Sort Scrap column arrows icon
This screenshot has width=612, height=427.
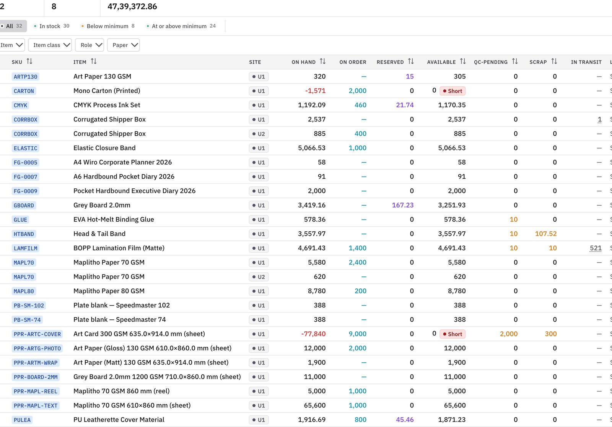point(554,61)
